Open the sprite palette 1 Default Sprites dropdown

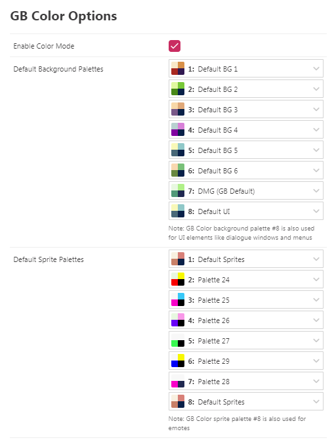tap(245, 259)
